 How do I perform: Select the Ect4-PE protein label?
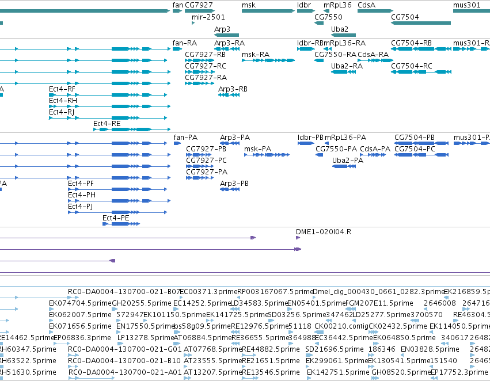(116, 218)
